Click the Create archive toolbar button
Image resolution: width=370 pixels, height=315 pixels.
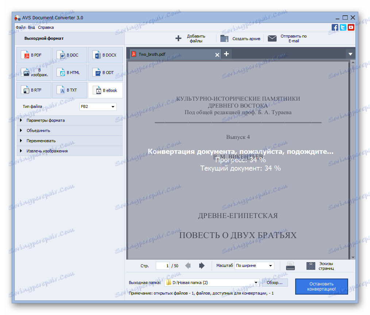click(x=240, y=38)
